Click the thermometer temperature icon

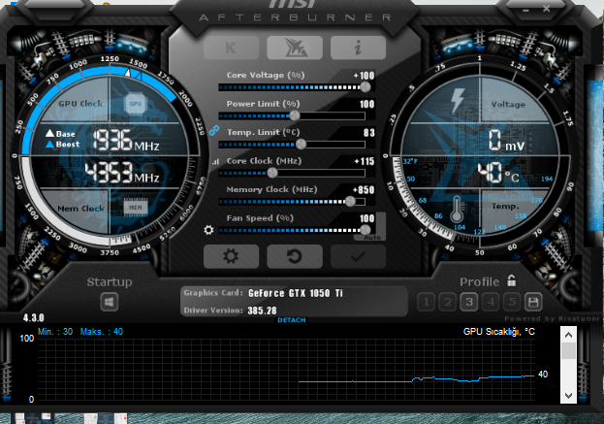[x=457, y=209]
